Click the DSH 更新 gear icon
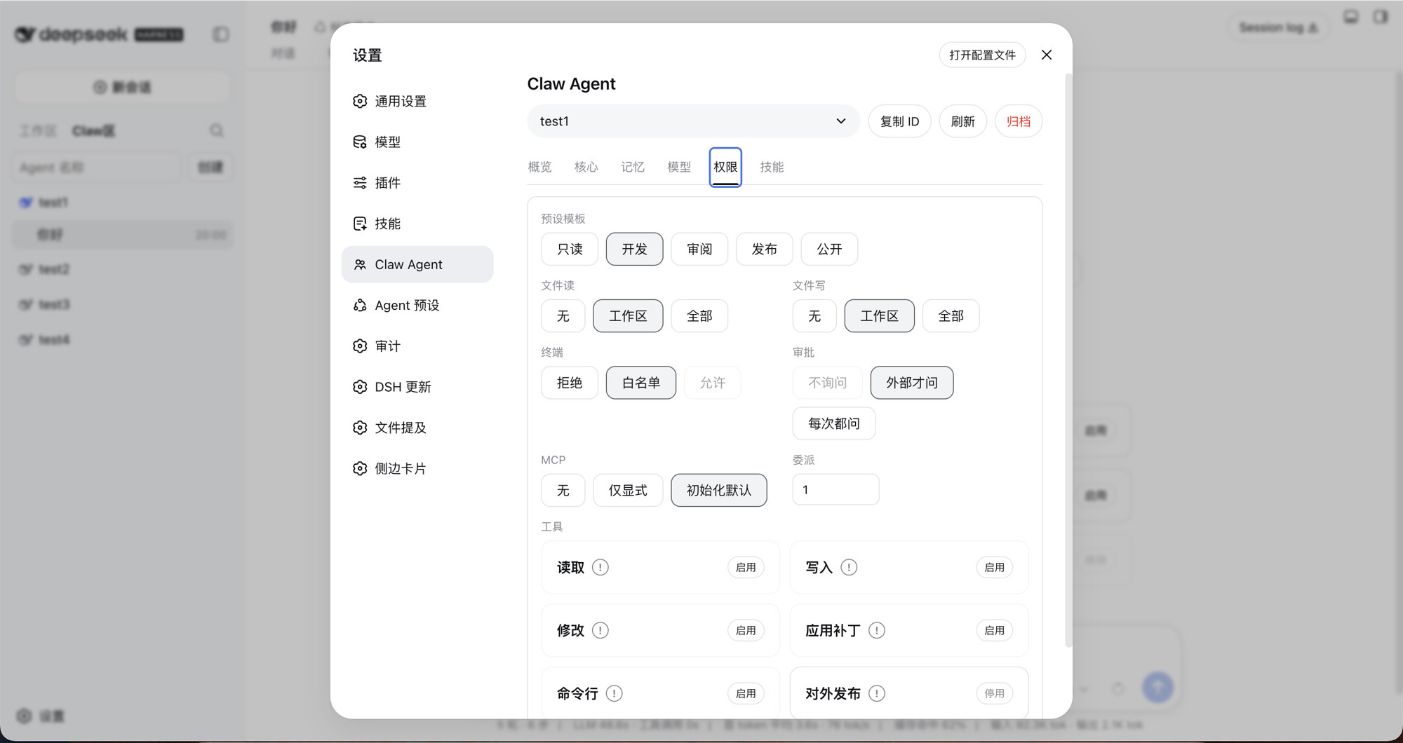The width and height of the screenshot is (1403, 743). pos(360,387)
